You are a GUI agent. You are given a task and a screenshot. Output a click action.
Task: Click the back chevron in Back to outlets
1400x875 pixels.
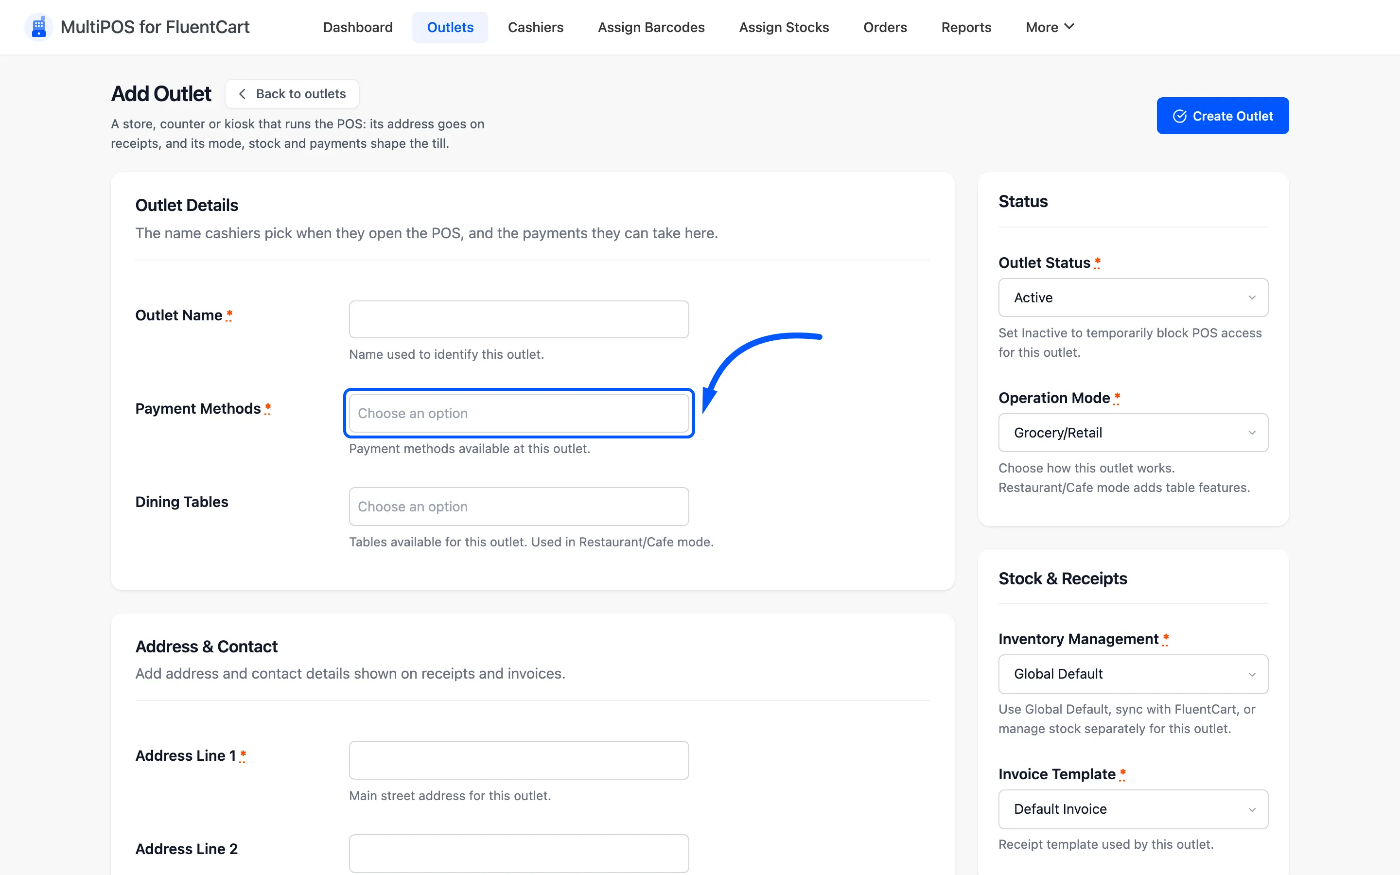click(243, 94)
